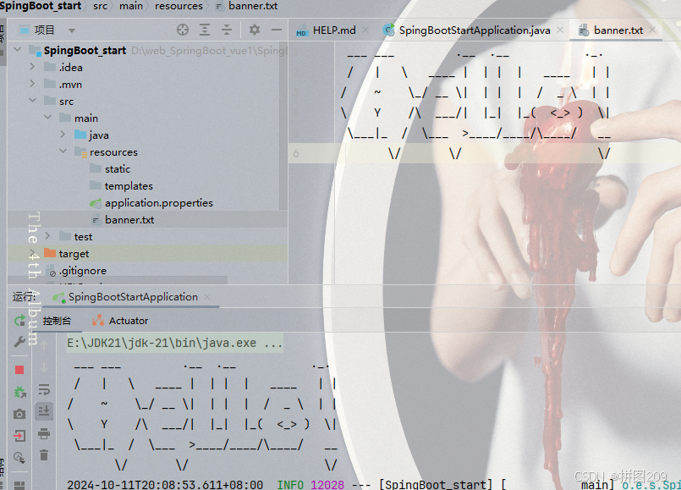Rerun SpingBootStartApplication with green rerun icon
Viewport: 681px width, 490px height.
[19, 321]
